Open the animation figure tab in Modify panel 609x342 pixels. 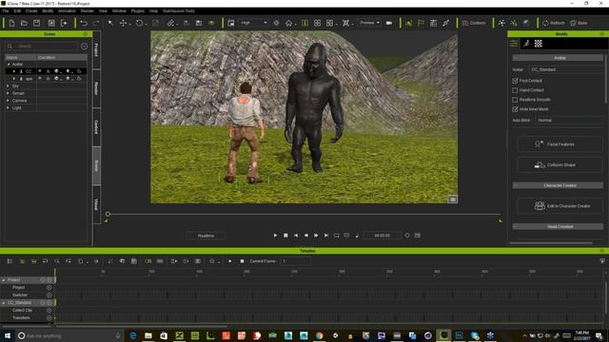[526, 44]
